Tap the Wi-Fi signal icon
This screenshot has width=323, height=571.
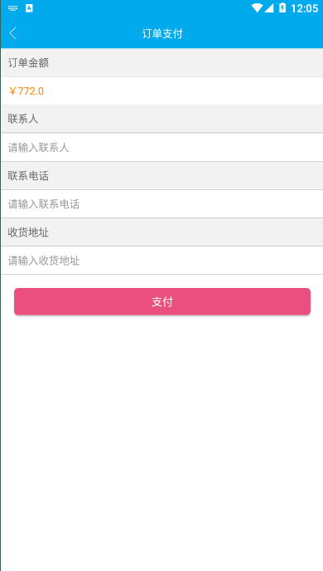257,8
